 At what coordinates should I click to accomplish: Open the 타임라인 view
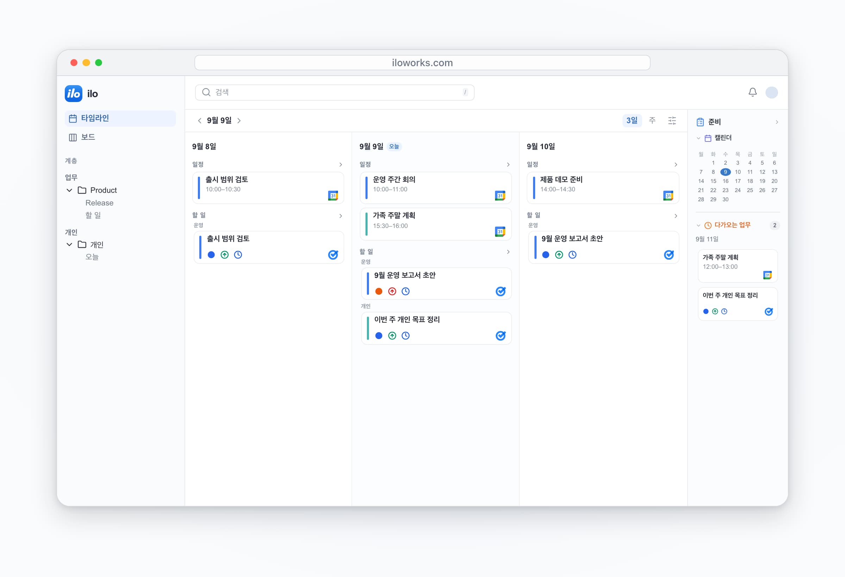pos(120,119)
